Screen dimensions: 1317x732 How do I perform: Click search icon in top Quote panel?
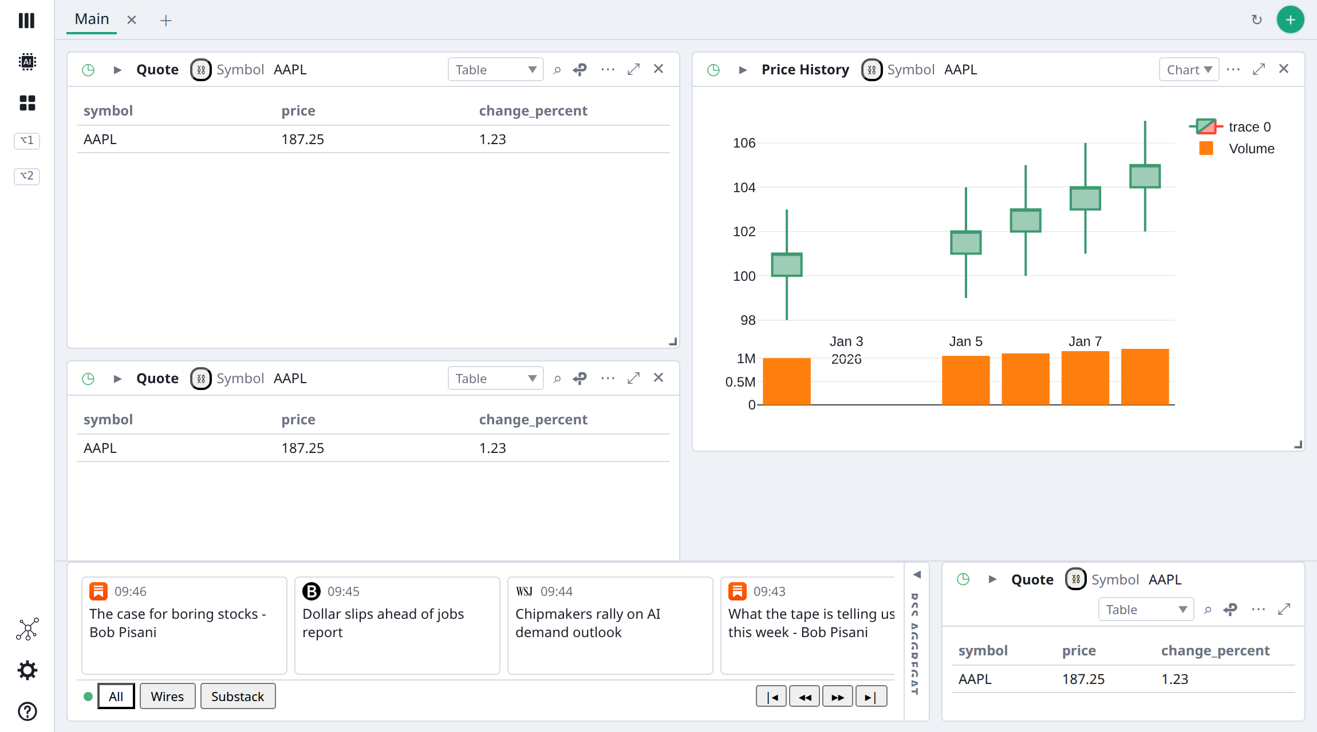[557, 70]
